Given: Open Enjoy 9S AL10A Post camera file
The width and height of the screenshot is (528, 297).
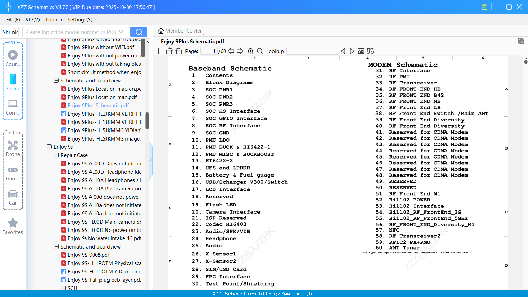Looking at the screenshot, I should [101, 188].
